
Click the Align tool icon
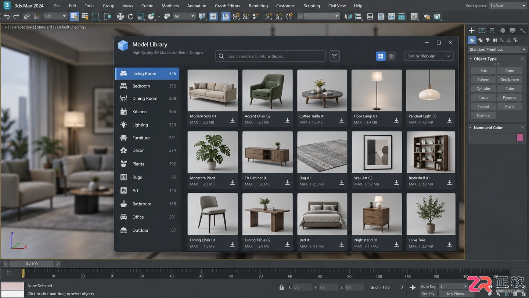359,16
